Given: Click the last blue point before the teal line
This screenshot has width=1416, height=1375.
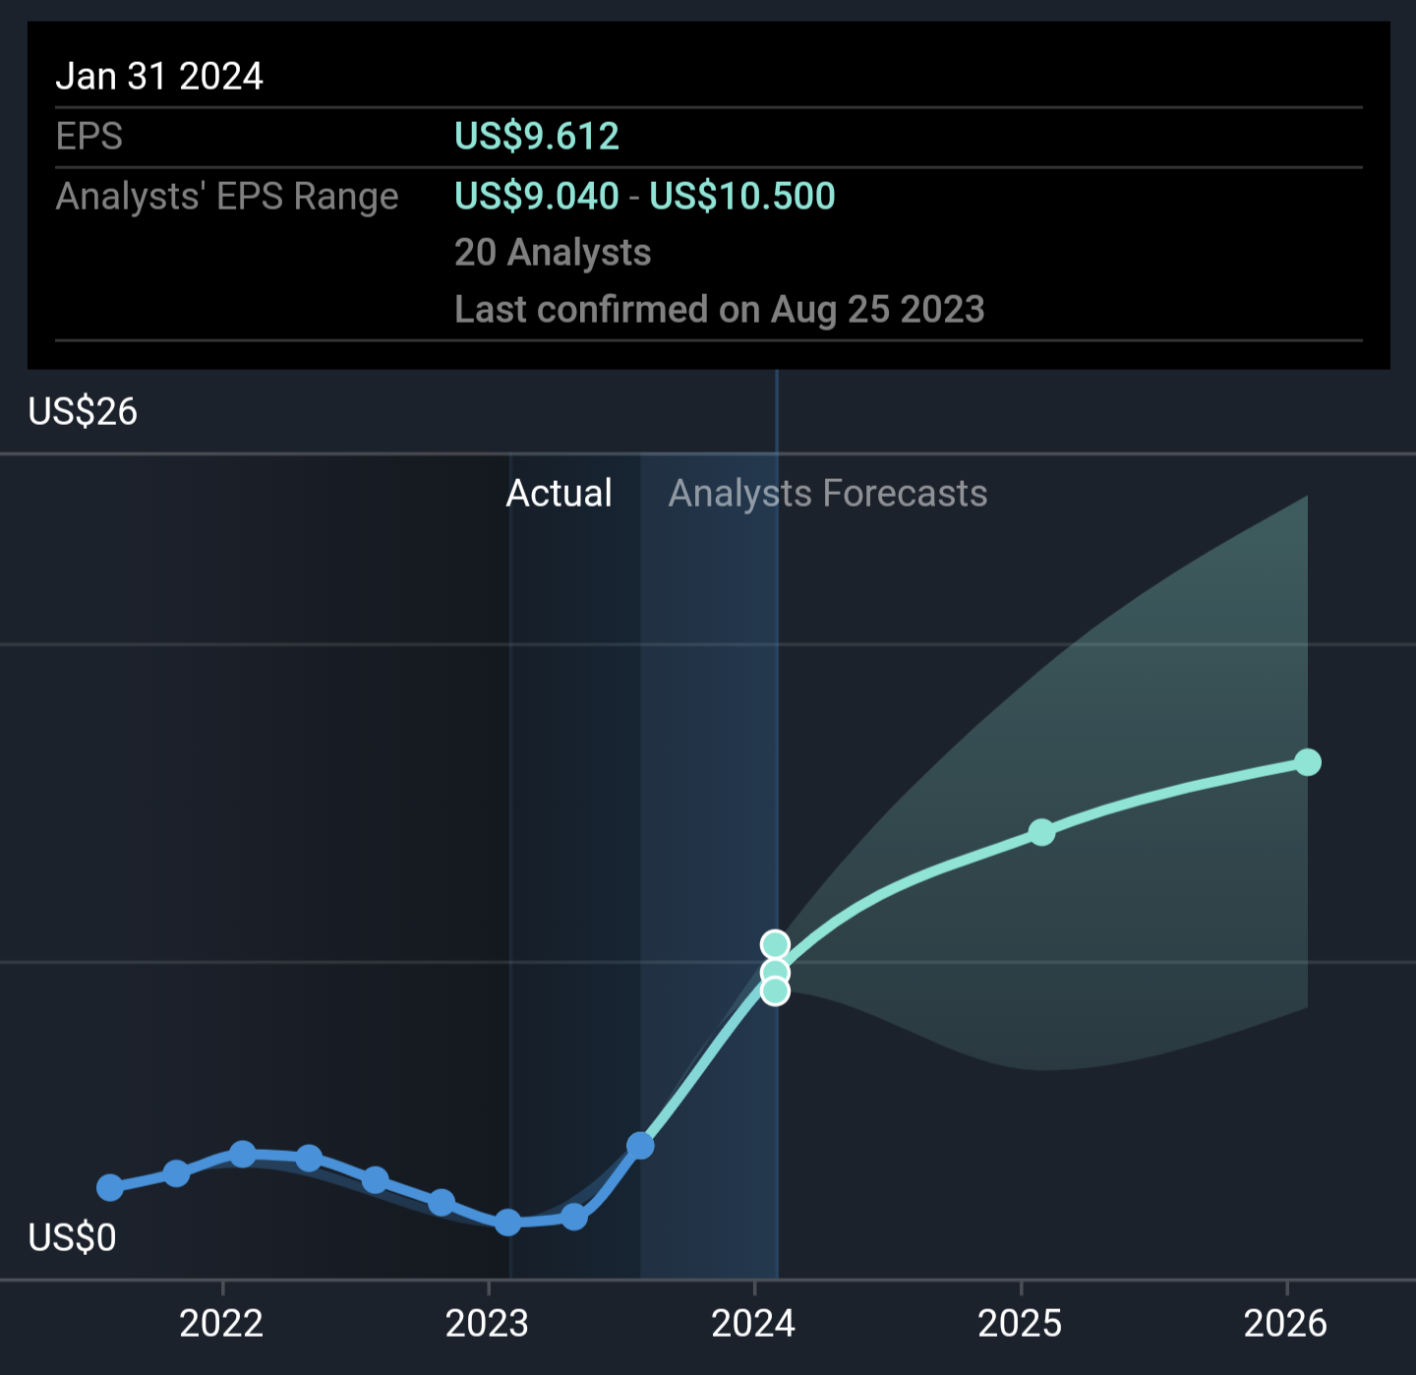Looking at the screenshot, I should coord(640,1146).
